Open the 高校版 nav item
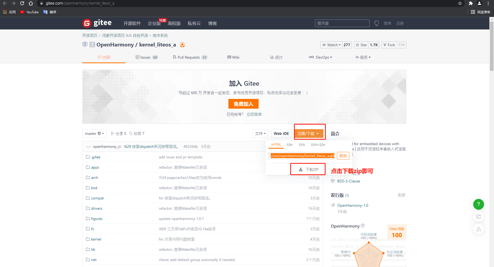 (174, 24)
